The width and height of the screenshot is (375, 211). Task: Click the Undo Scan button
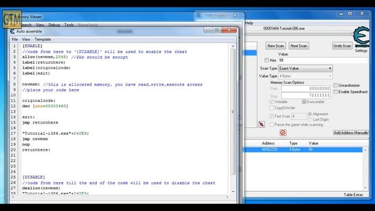(342, 46)
